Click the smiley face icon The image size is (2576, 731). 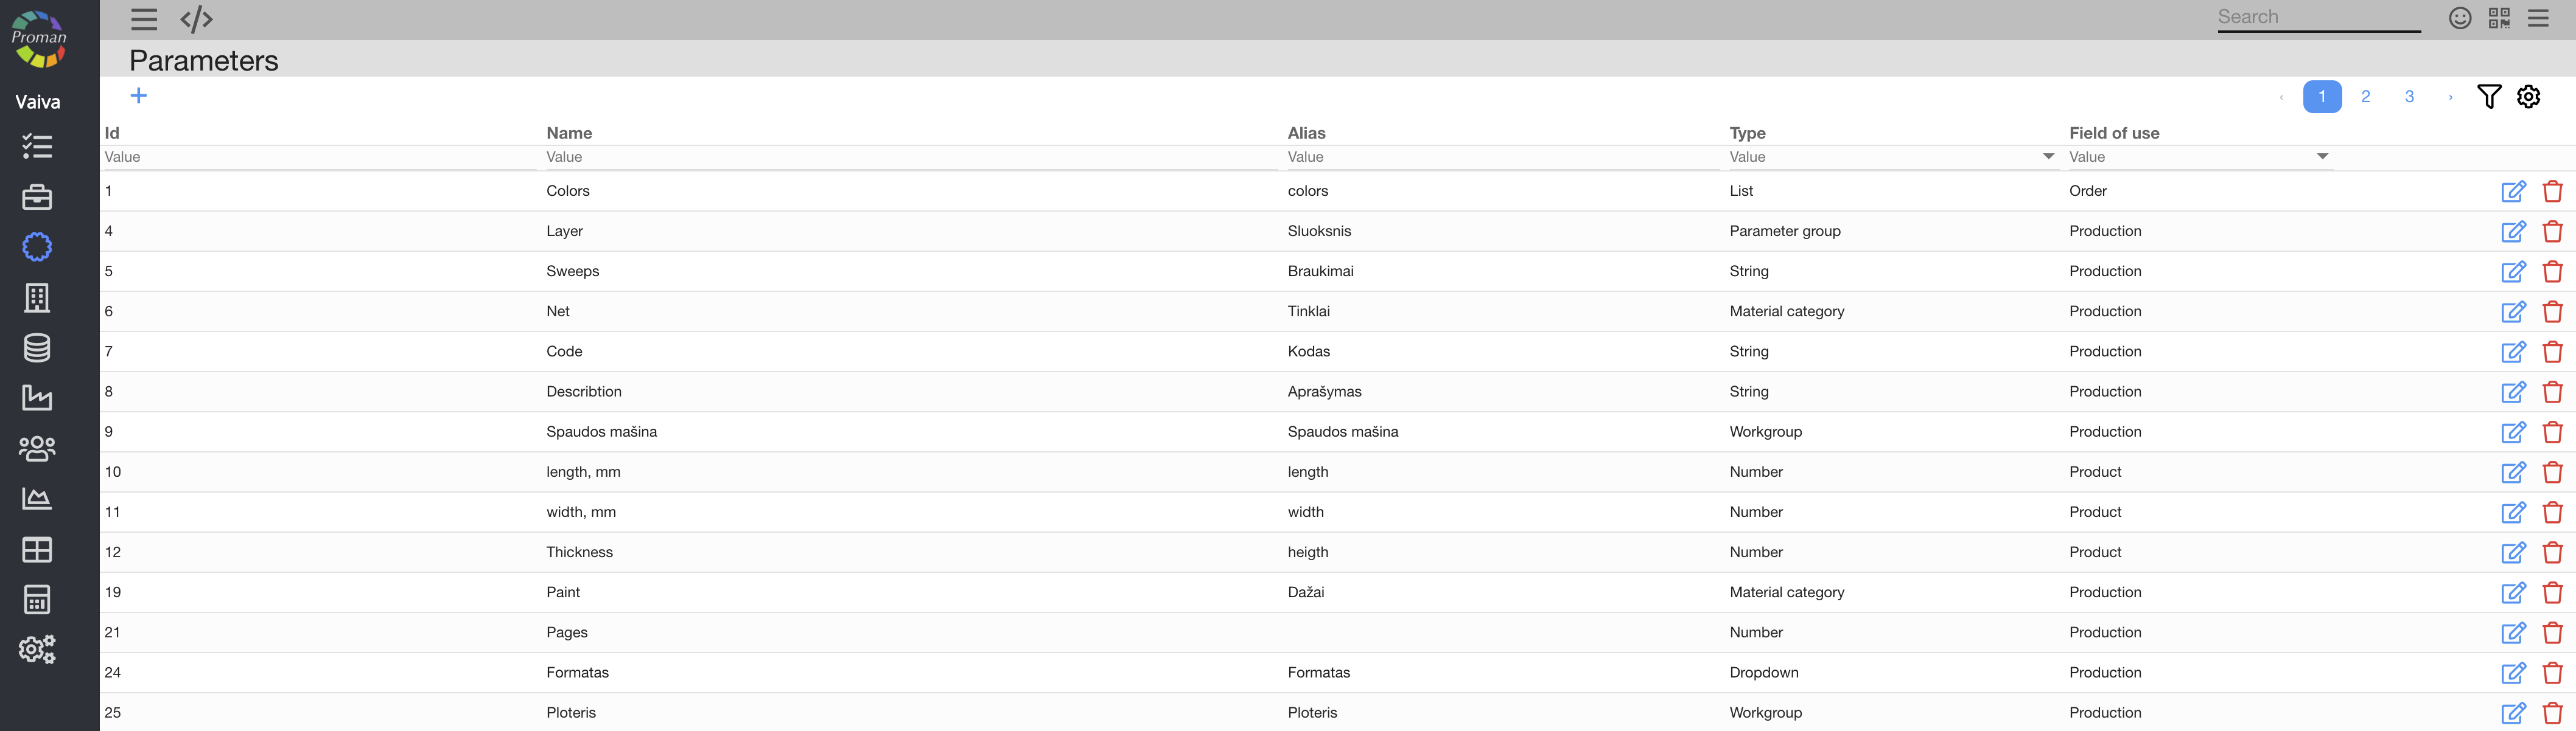coord(2460,18)
